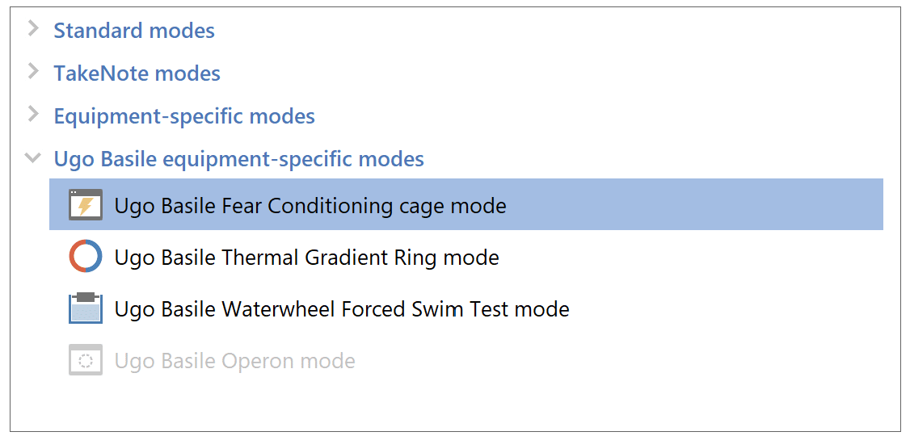Image resolution: width=910 pixels, height=436 pixels.
Task: Click the Ugo Basile equipment-specific modes heading
Action: click(x=238, y=159)
